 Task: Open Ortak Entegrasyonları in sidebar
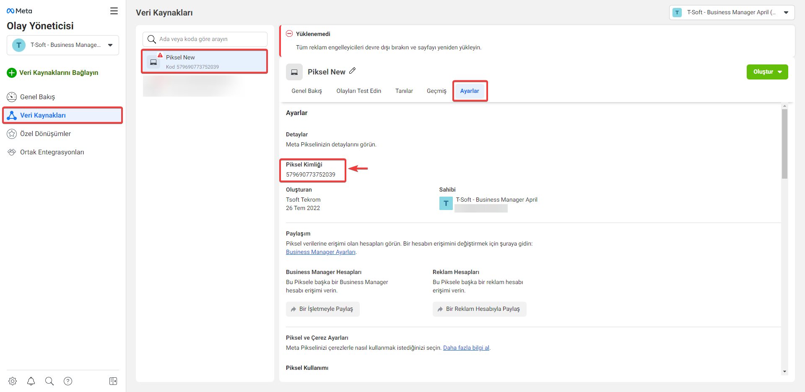pos(63,152)
